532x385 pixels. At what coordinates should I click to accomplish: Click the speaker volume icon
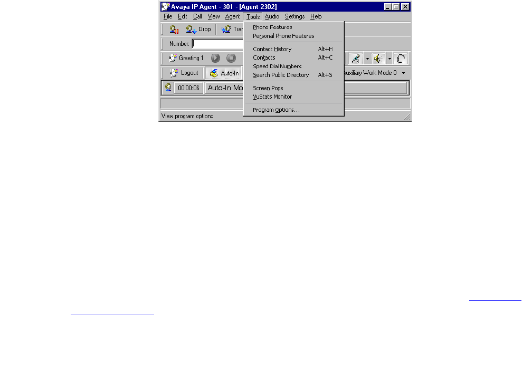[x=378, y=59]
